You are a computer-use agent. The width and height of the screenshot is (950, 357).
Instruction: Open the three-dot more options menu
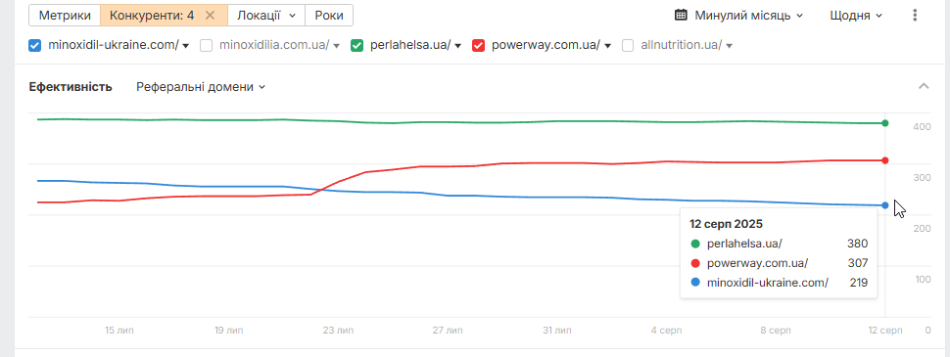tap(915, 15)
